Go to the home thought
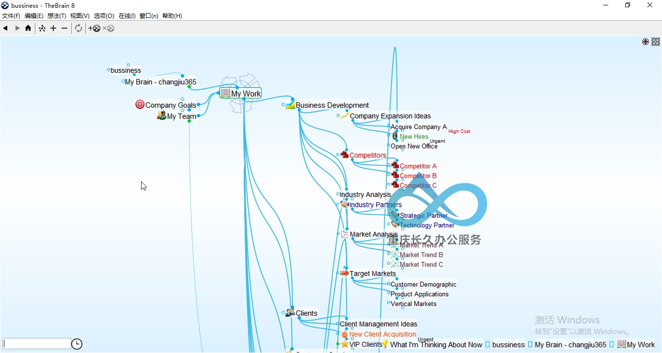 (28, 28)
